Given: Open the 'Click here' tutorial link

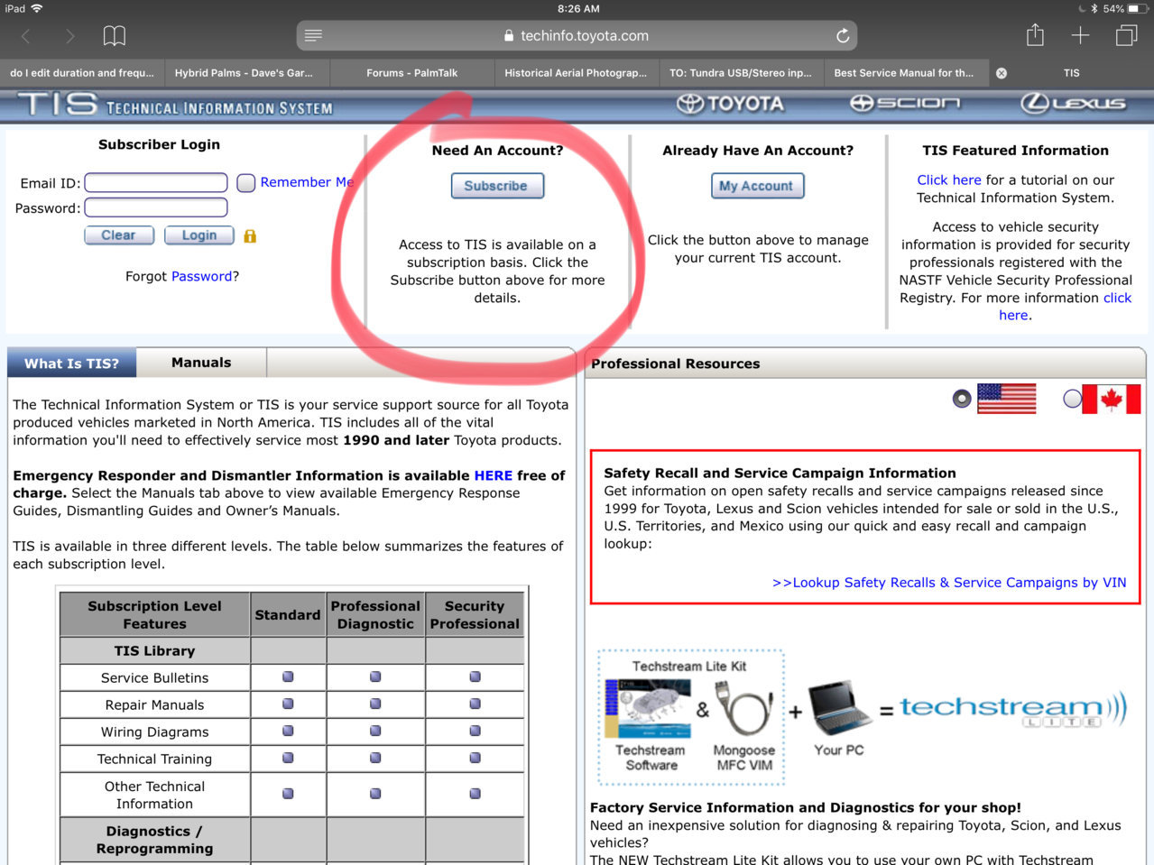Looking at the screenshot, I should click(x=949, y=179).
